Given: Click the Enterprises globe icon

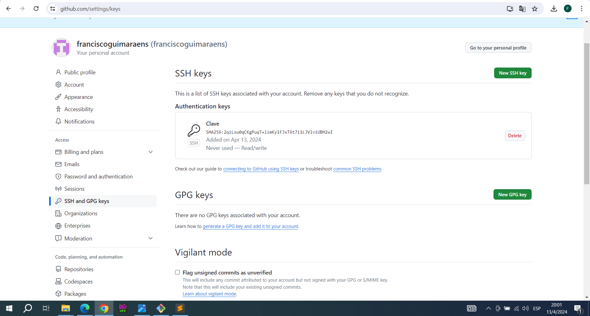Looking at the screenshot, I should click(x=58, y=226).
